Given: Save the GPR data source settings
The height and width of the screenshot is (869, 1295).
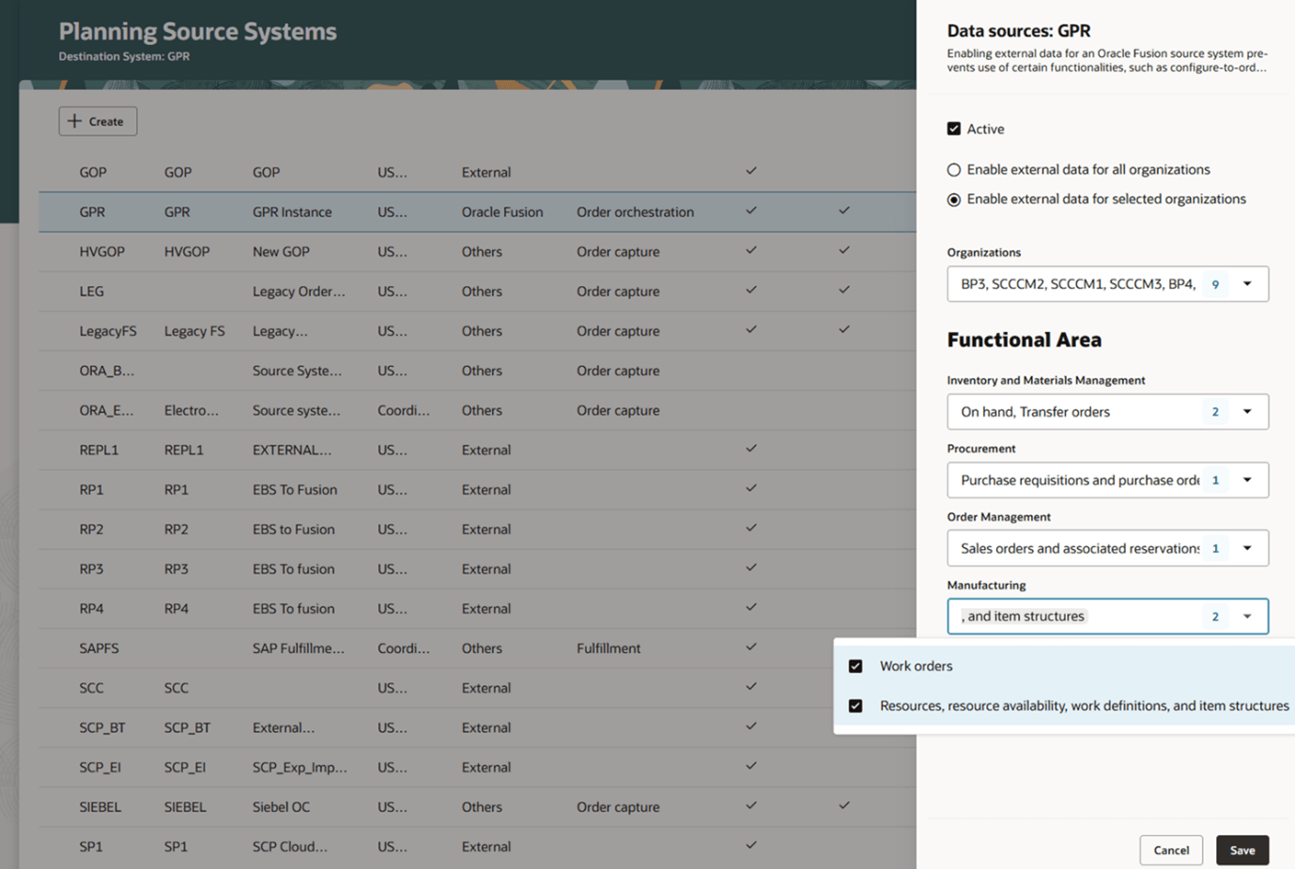Looking at the screenshot, I should click(x=1241, y=849).
